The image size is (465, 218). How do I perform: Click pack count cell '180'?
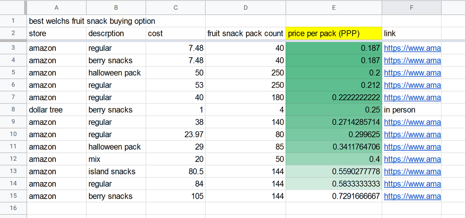[246, 98]
